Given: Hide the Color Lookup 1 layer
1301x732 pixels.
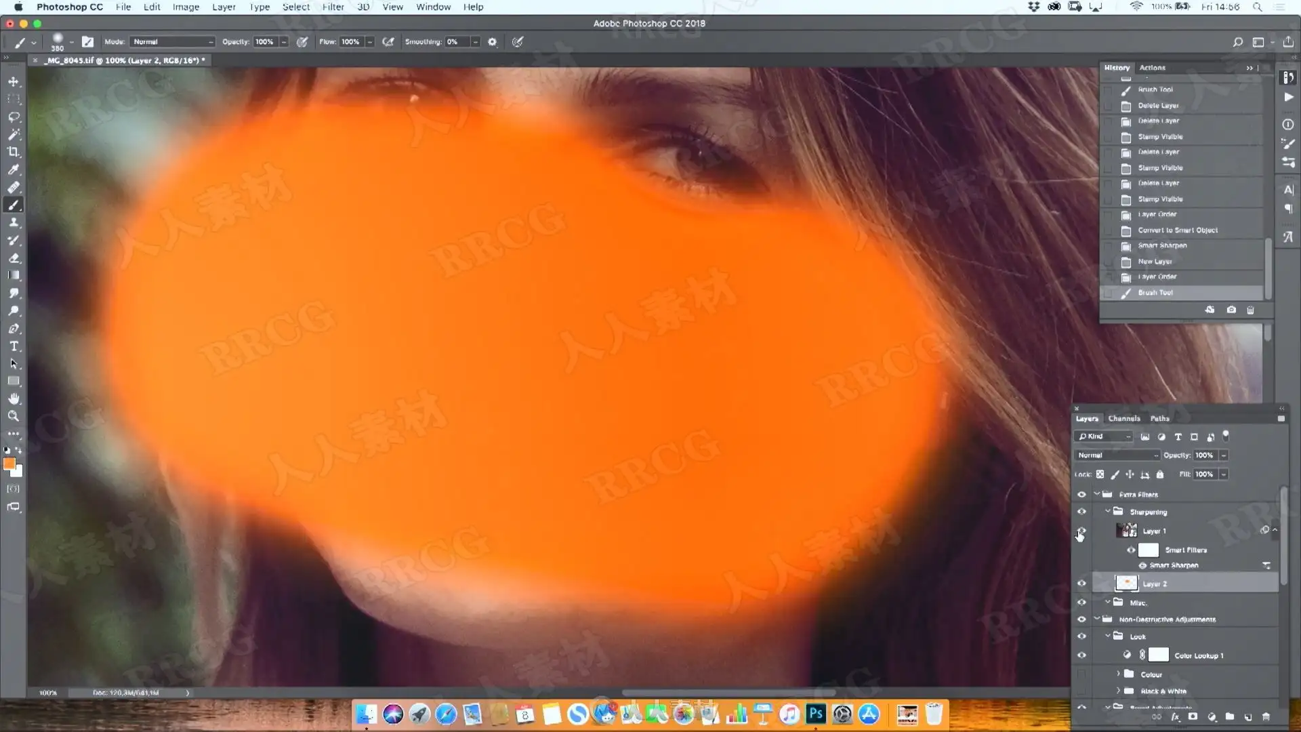Looking at the screenshot, I should click(1081, 655).
